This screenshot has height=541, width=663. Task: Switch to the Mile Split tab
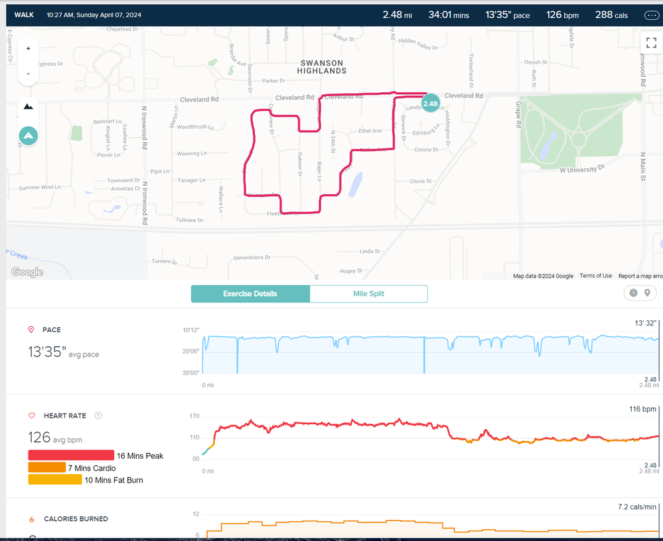[x=368, y=294]
